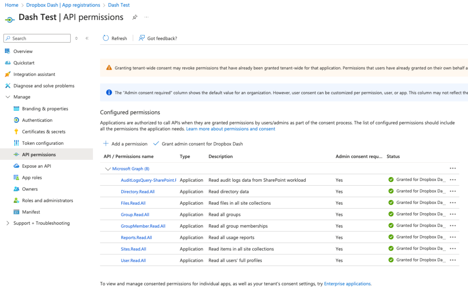Open the Got feedback dialog
The height and width of the screenshot is (289, 468).
[x=158, y=38]
